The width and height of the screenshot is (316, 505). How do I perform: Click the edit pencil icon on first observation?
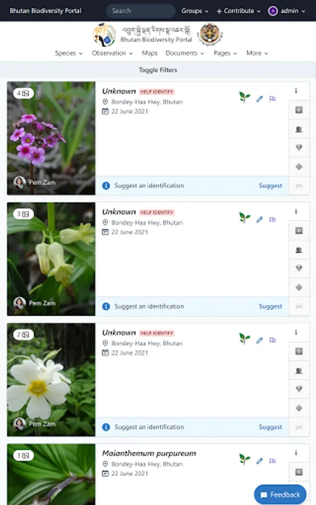260,99
